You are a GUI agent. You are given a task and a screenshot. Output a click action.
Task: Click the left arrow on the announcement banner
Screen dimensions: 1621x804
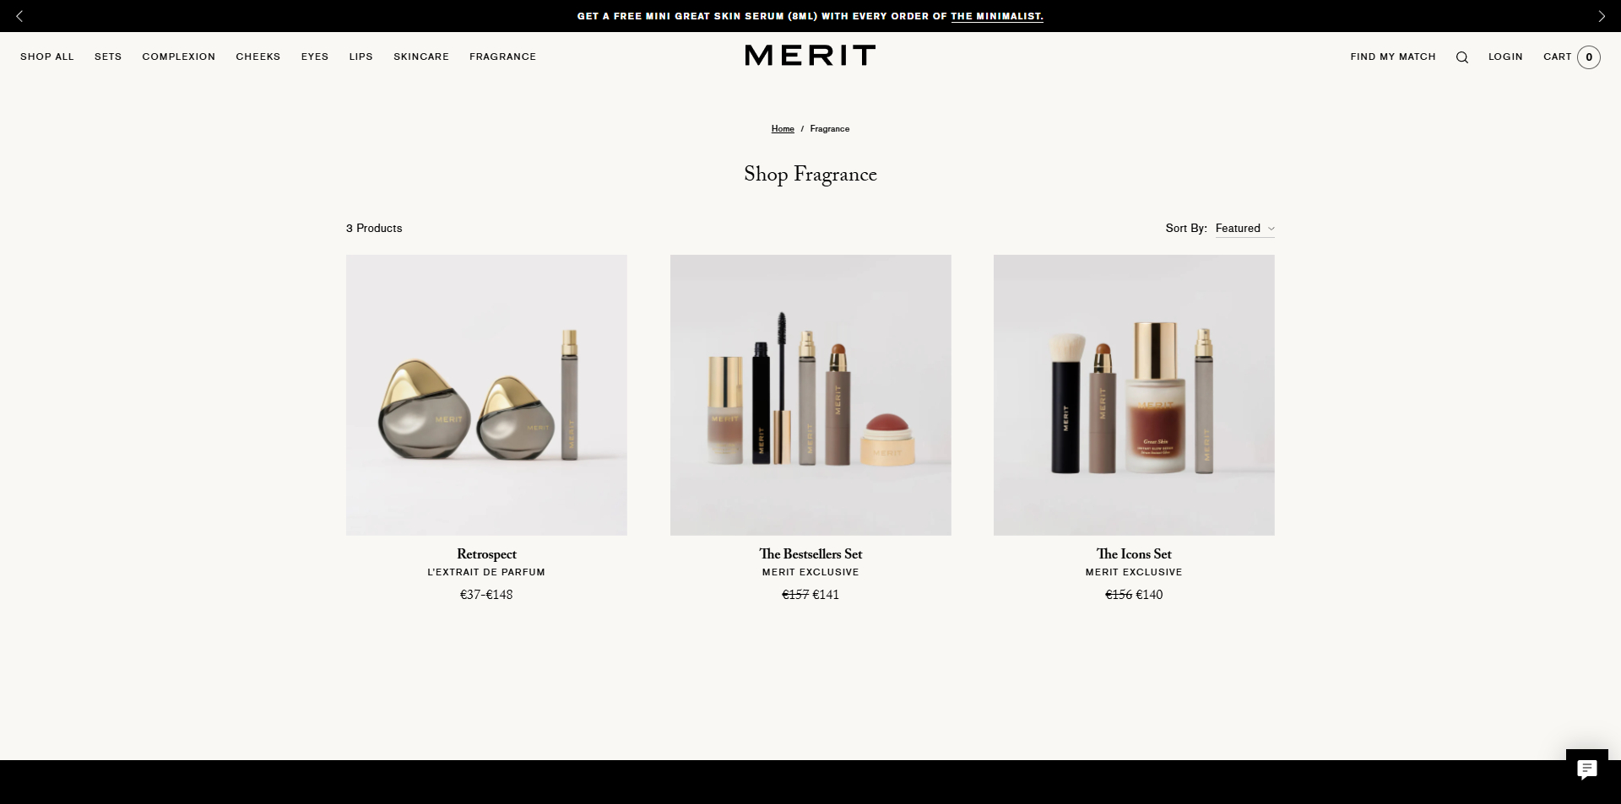point(19,15)
